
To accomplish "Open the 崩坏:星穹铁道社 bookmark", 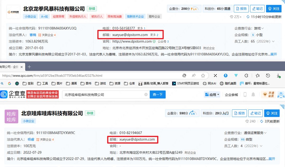I will 254,83.
